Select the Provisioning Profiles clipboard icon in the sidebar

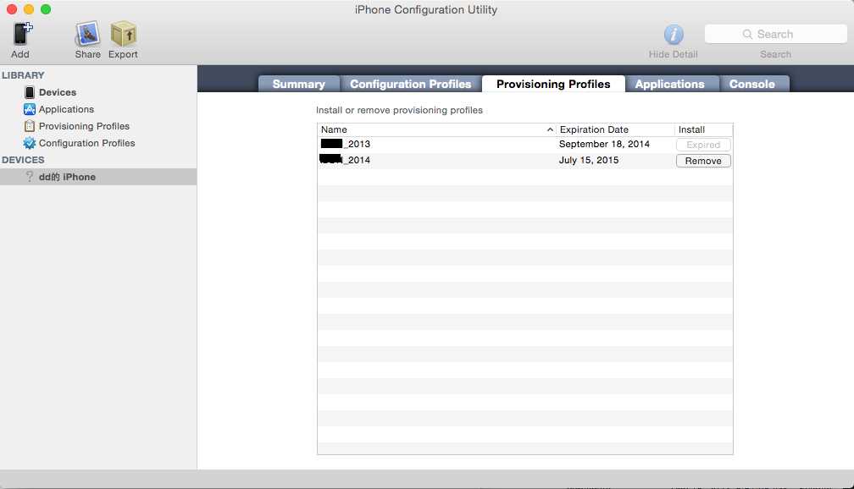pos(30,126)
